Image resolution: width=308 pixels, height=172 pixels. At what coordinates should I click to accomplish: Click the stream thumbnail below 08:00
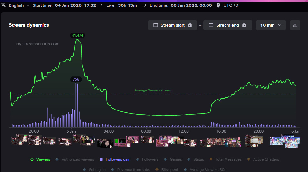[x=148, y=139]
